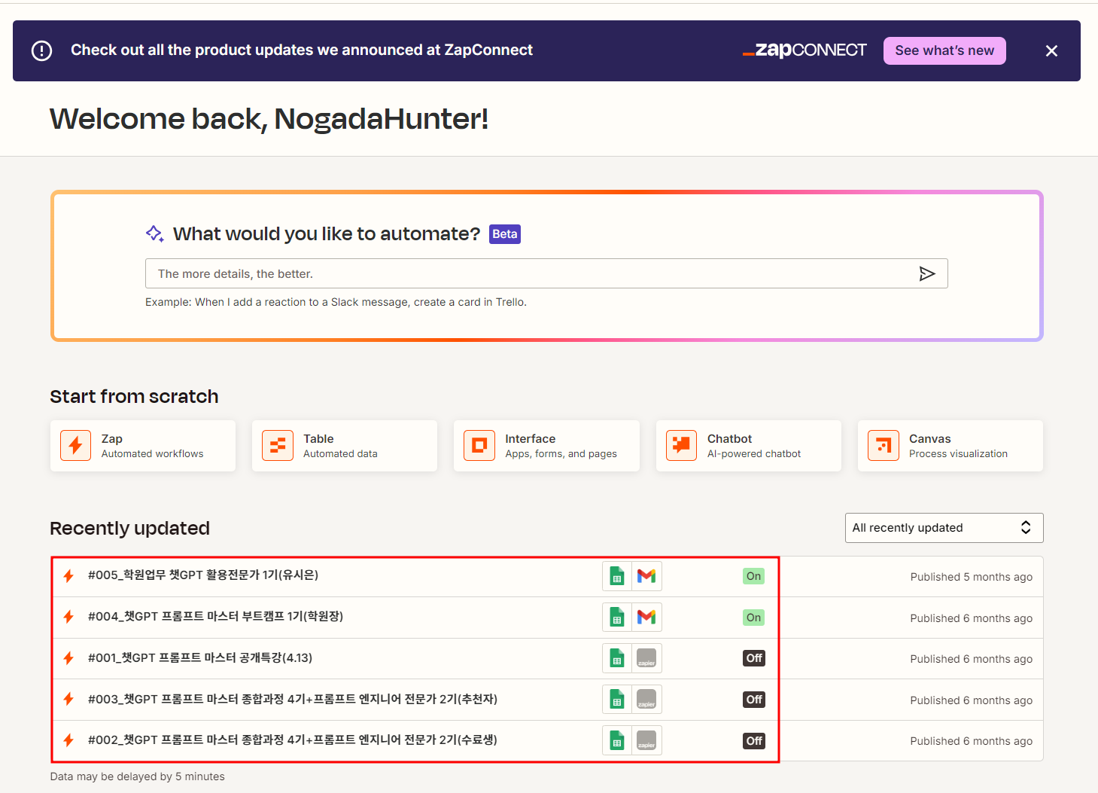Focus the 'The more details, the better' field

(x=527, y=273)
